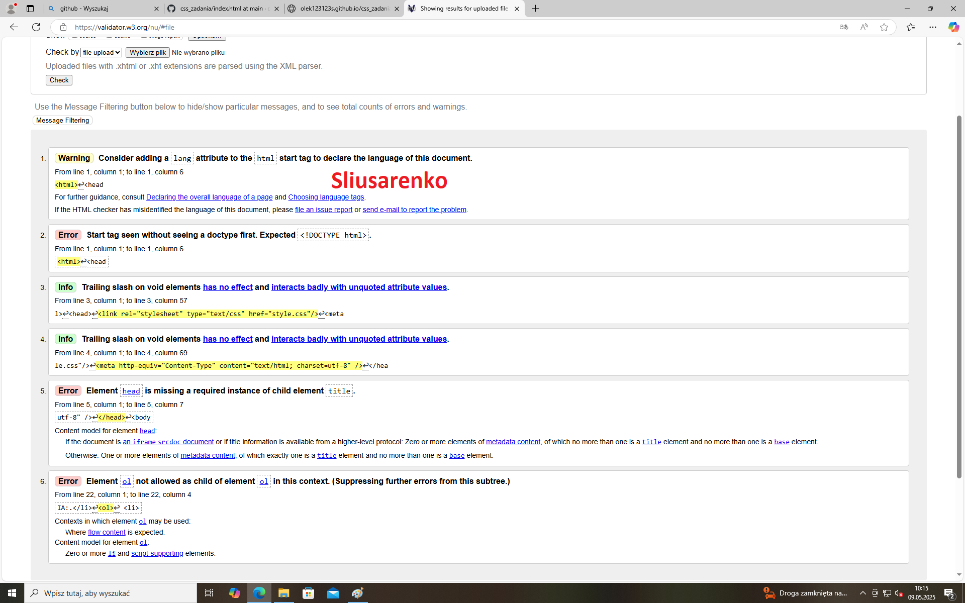Click the vertical page scrollbar thumb

coord(959,296)
